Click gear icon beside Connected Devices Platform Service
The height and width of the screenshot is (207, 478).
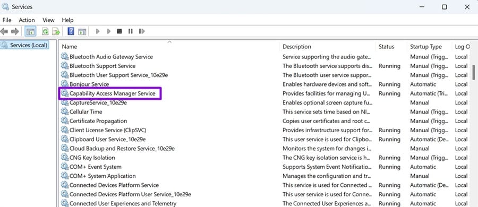pyautogui.click(x=64, y=185)
